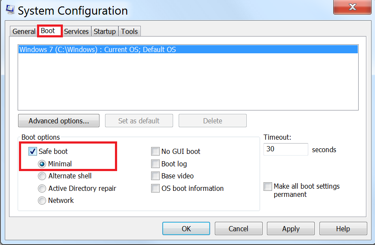
Task: Enable Base video option
Action: point(155,176)
